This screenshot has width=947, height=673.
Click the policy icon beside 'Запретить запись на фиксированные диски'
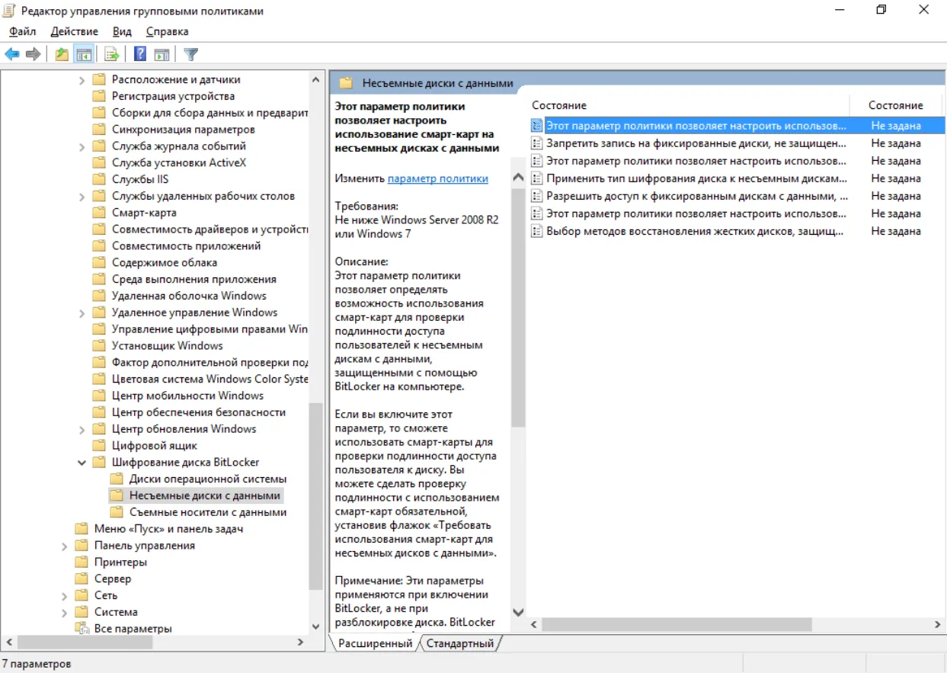tap(537, 143)
